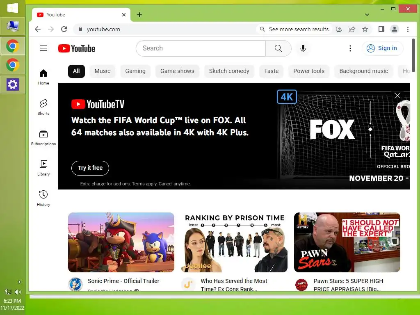The height and width of the screenshot is (315, 420).
Task: Open the purple Settings gear on taskbar
Action: pyautogui.click(x=13, y=84)
